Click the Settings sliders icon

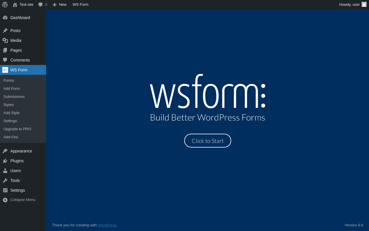point(5,190)
